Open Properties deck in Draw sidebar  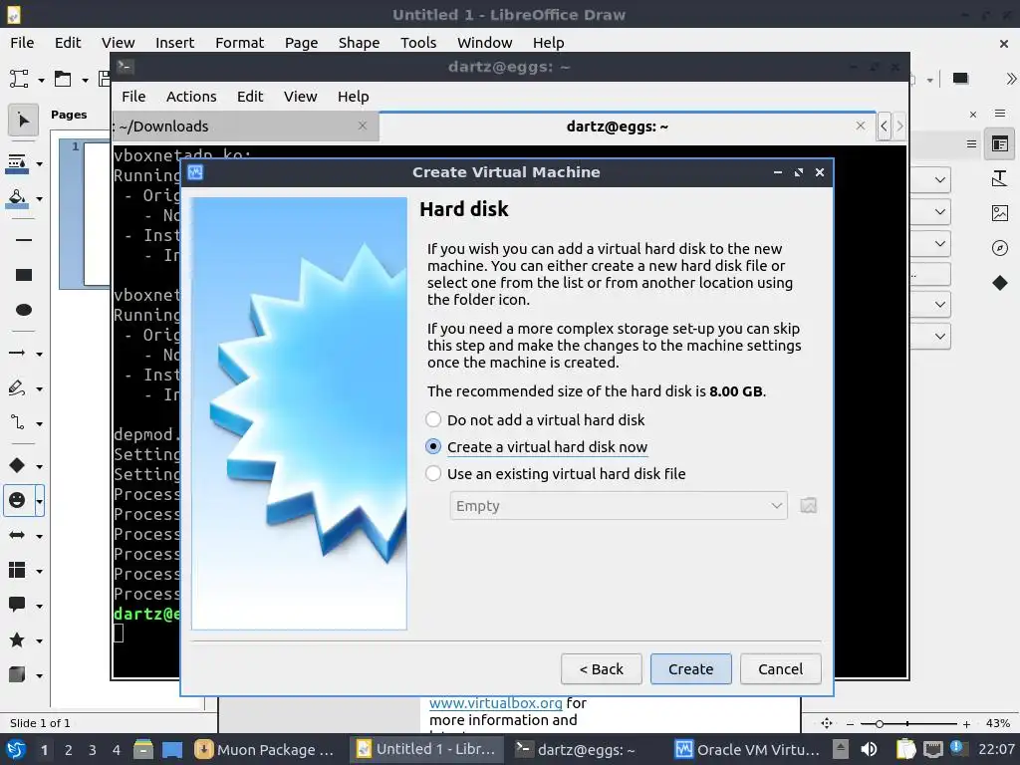pyautogui.click(x=1000, y=144)
